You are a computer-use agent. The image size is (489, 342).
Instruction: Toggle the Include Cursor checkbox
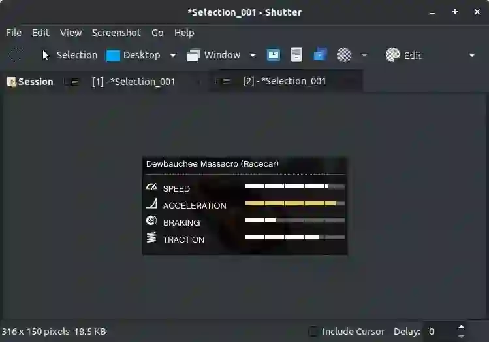(x=313, y=332)
